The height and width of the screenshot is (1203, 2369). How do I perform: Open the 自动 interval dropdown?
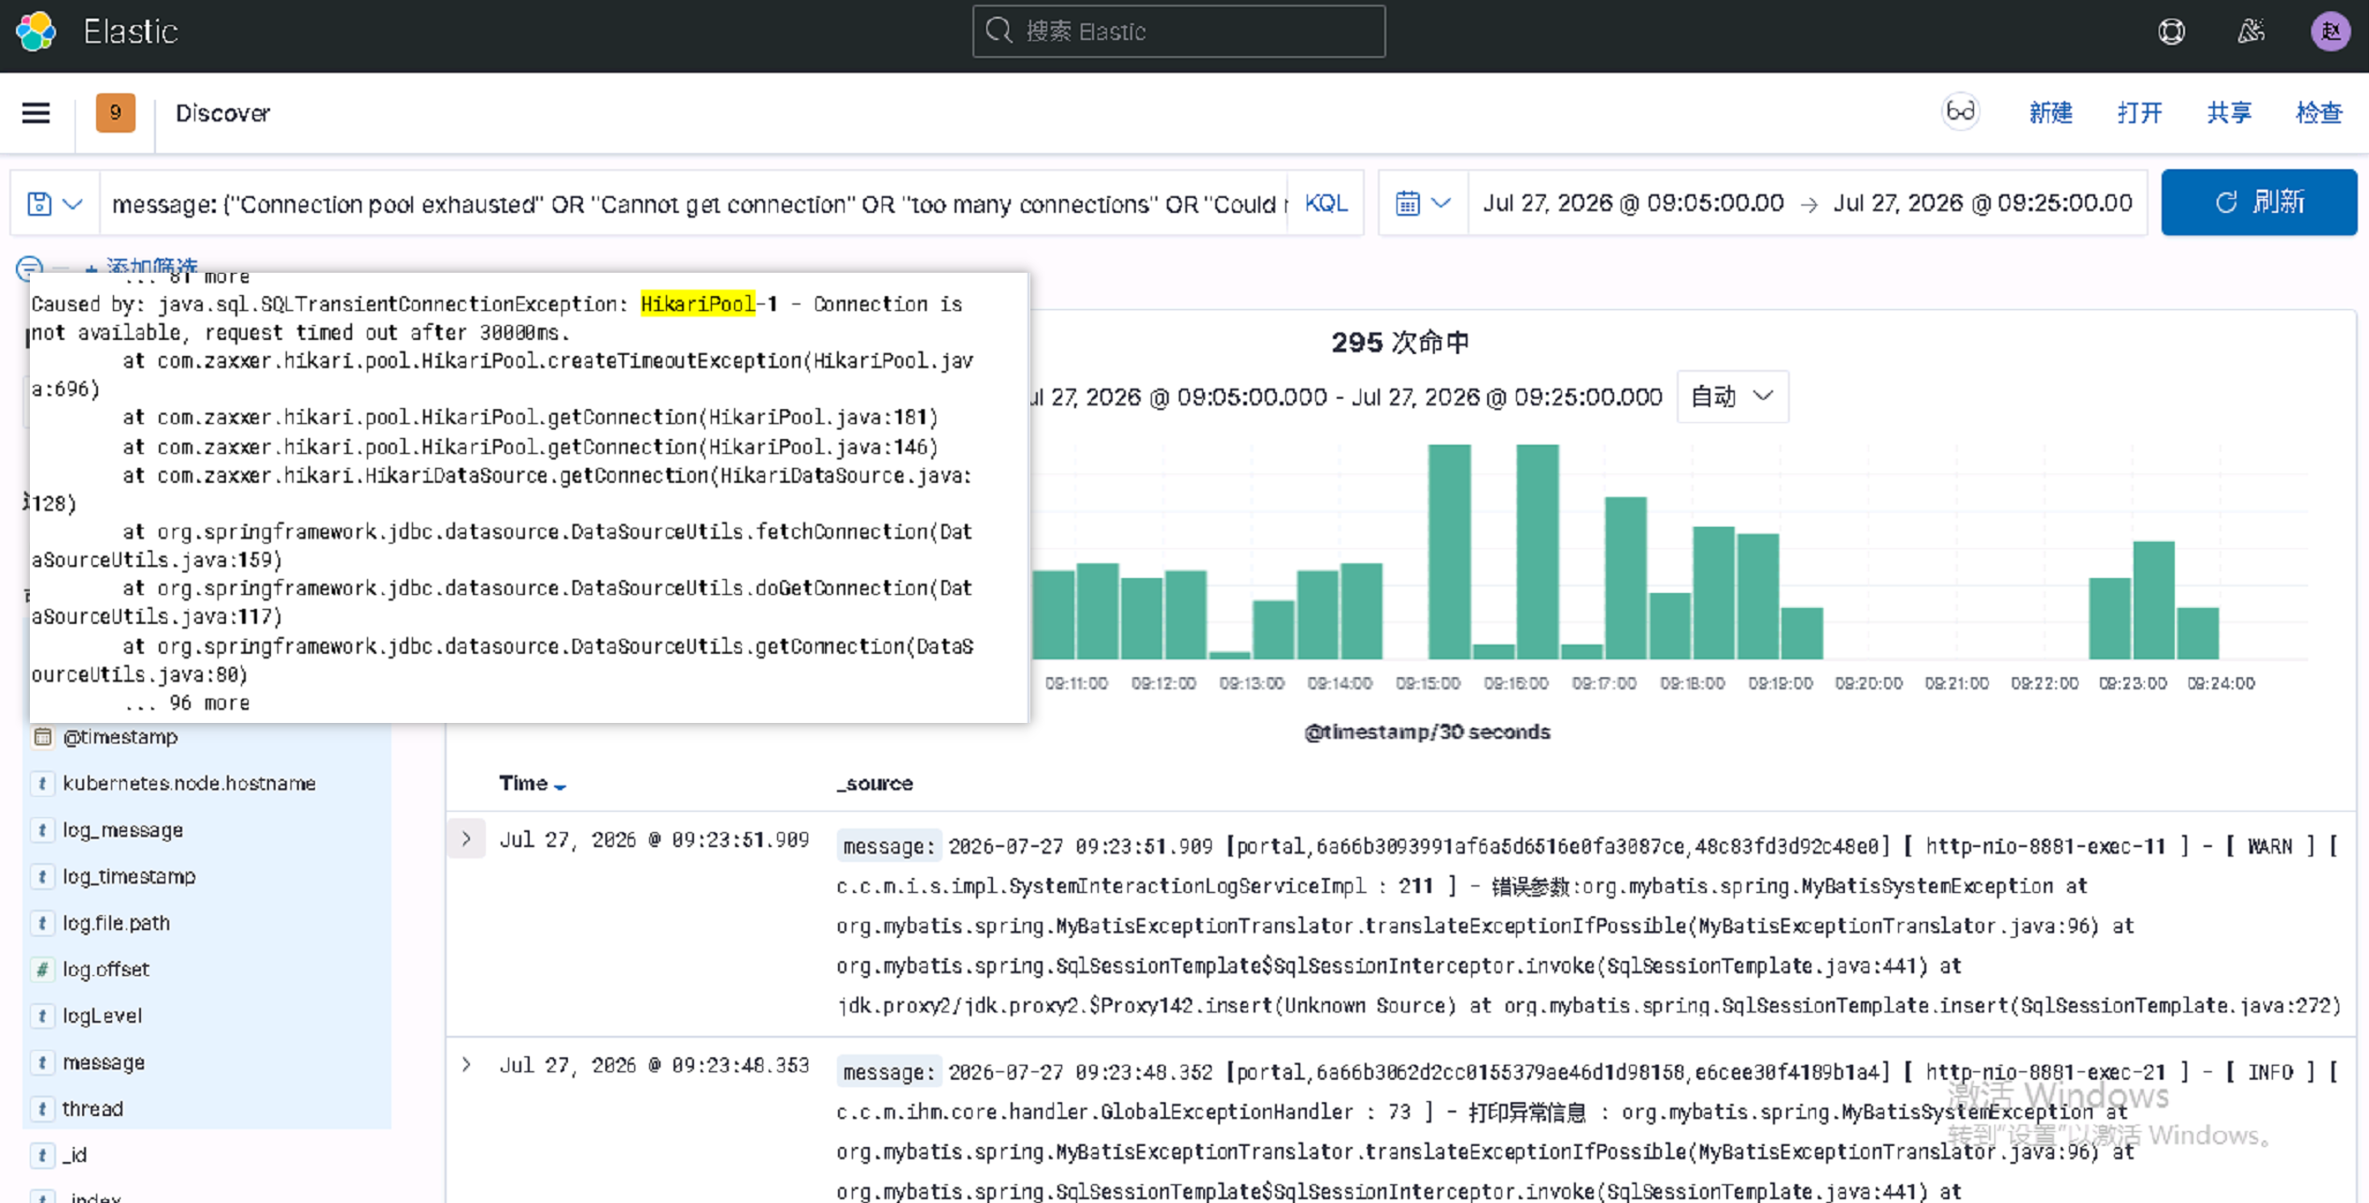pyautogui.click(x=1733, y=397)
